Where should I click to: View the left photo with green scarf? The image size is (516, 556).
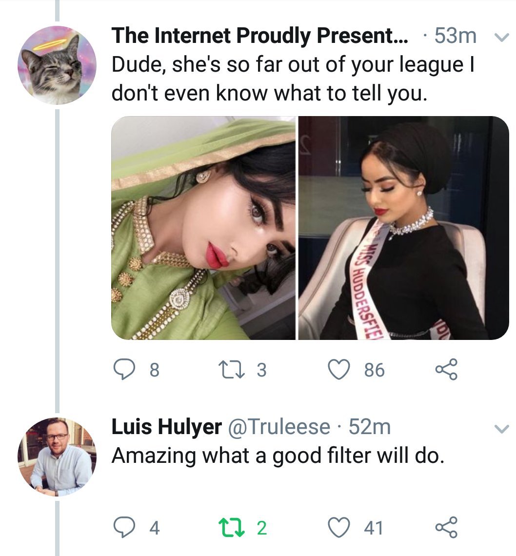(x=203, y=228)
